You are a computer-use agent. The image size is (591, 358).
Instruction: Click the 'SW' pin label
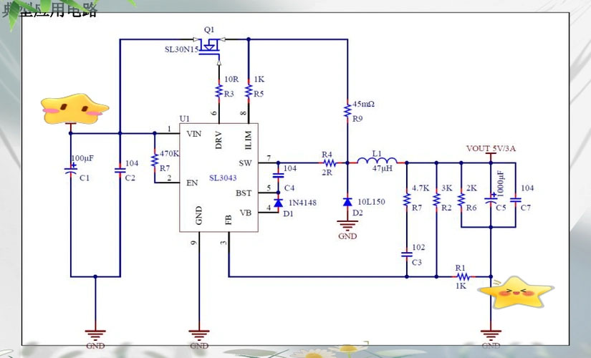coord(245,163)
